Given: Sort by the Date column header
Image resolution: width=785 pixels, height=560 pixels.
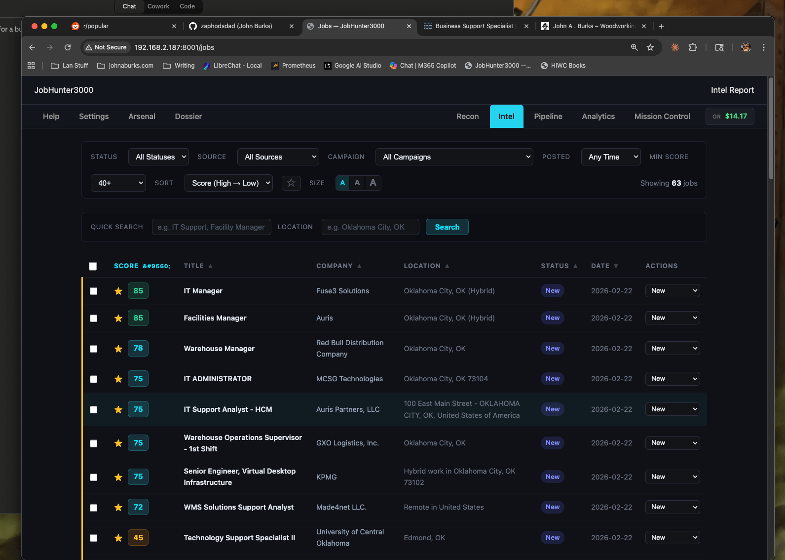Looking at the screenshot, I should 604,266.
